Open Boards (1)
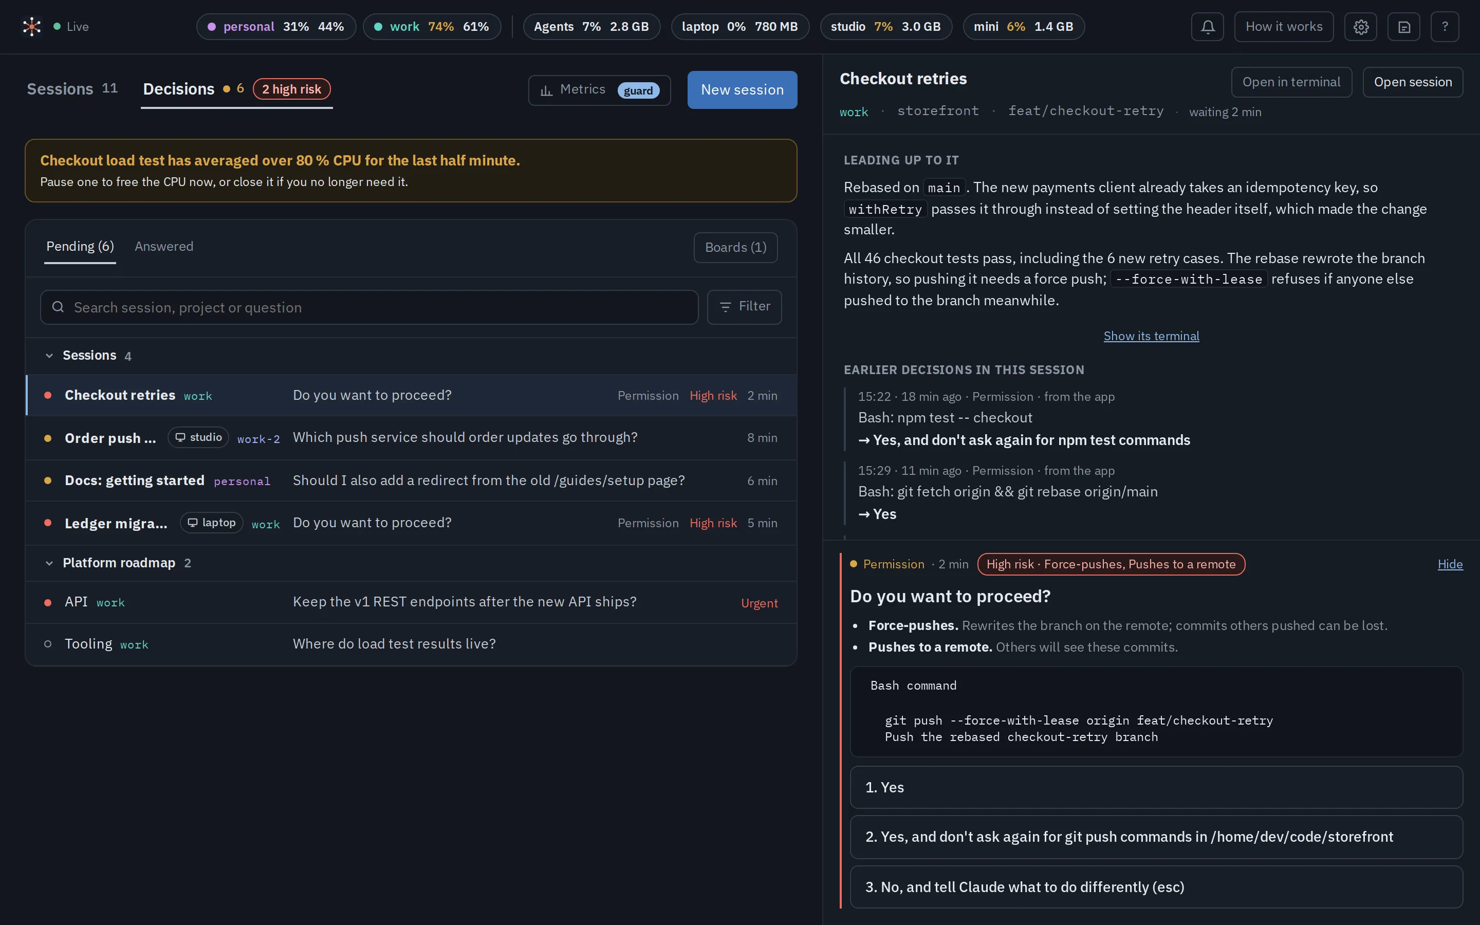The image size is (1480, 925). click(x=735, y=247)
